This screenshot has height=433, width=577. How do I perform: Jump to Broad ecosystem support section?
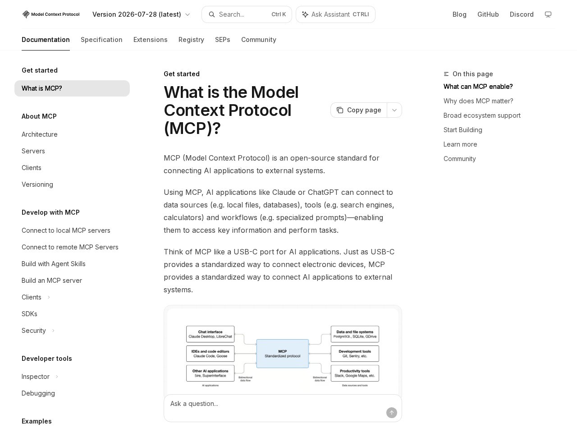point(482,115)
